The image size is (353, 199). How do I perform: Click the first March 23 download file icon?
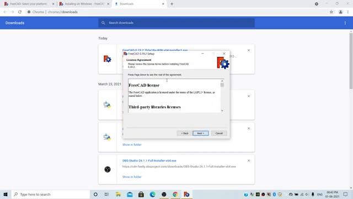(x=108, y=105)
